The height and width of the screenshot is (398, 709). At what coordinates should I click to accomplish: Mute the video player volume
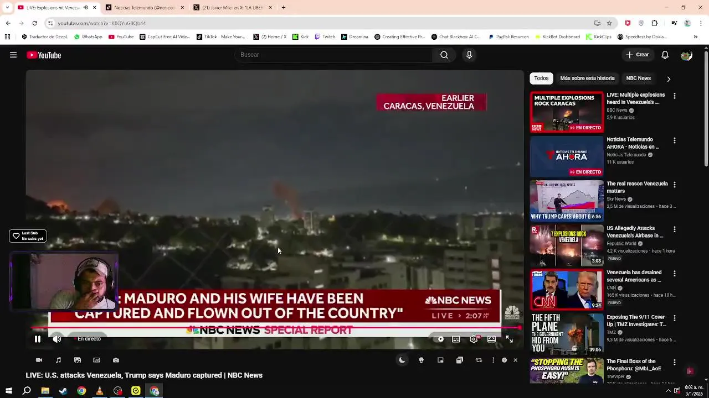click(x=56, y=339)
